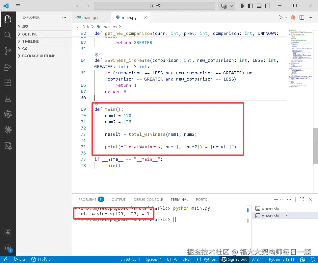The width and height of the screenshot is (318, 263).
Task: Click the vite run item in status bar
Action: point(20,259)
